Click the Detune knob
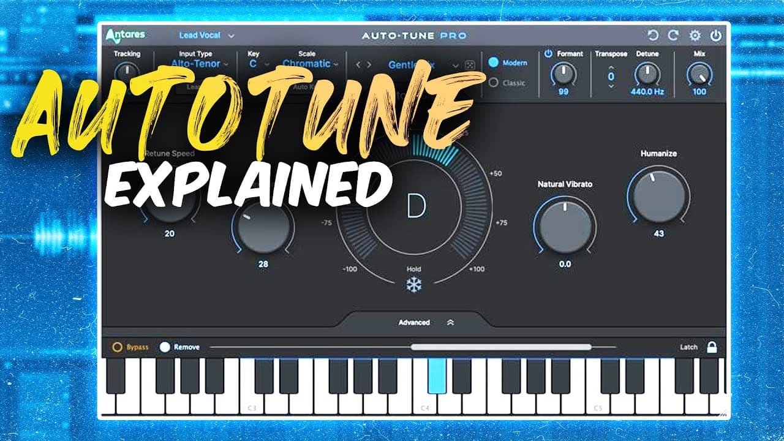 coord(646,74)
